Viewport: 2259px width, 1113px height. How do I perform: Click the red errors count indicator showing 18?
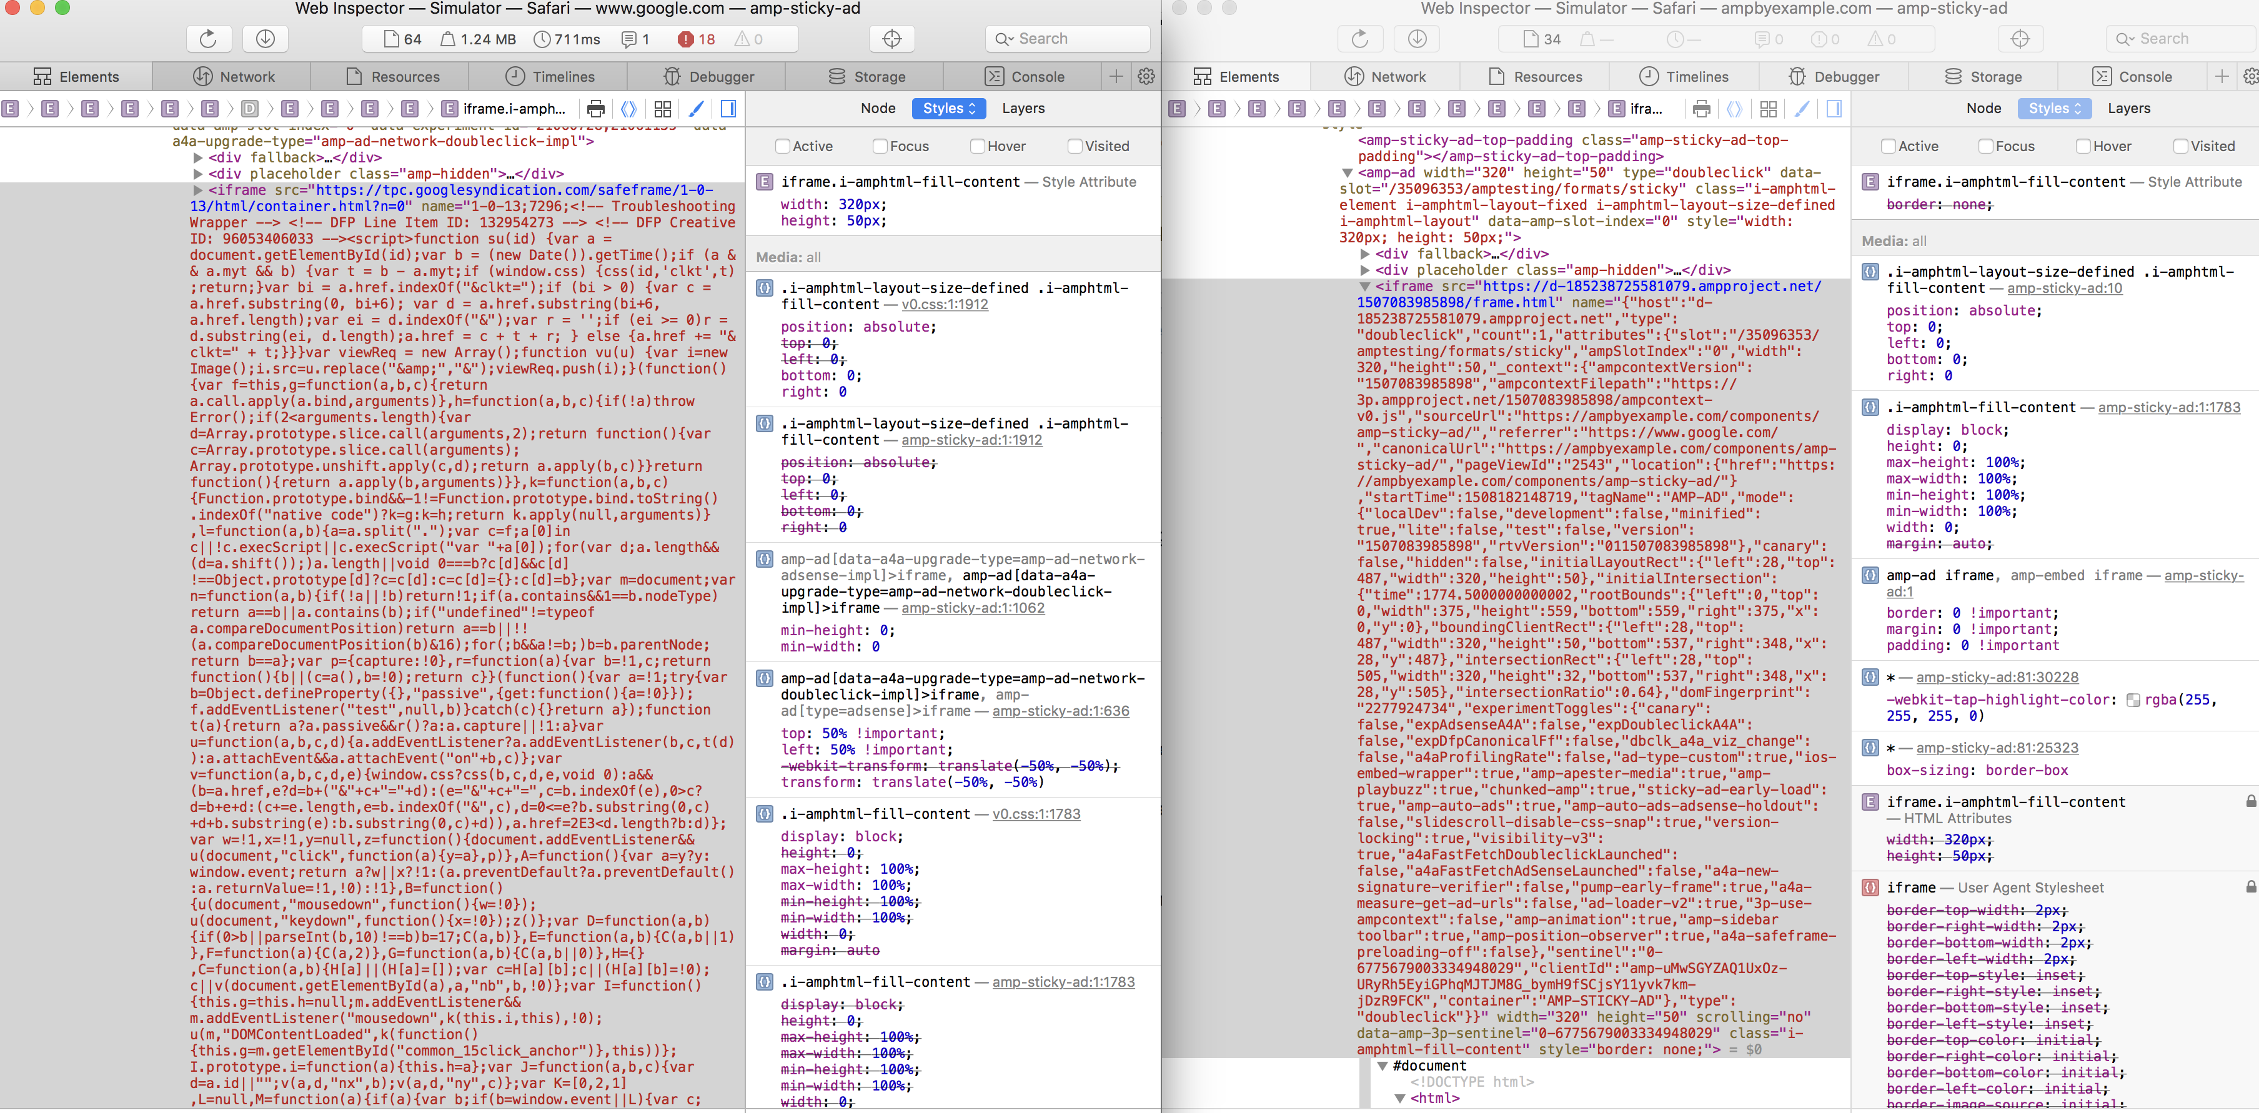point(697,39)
